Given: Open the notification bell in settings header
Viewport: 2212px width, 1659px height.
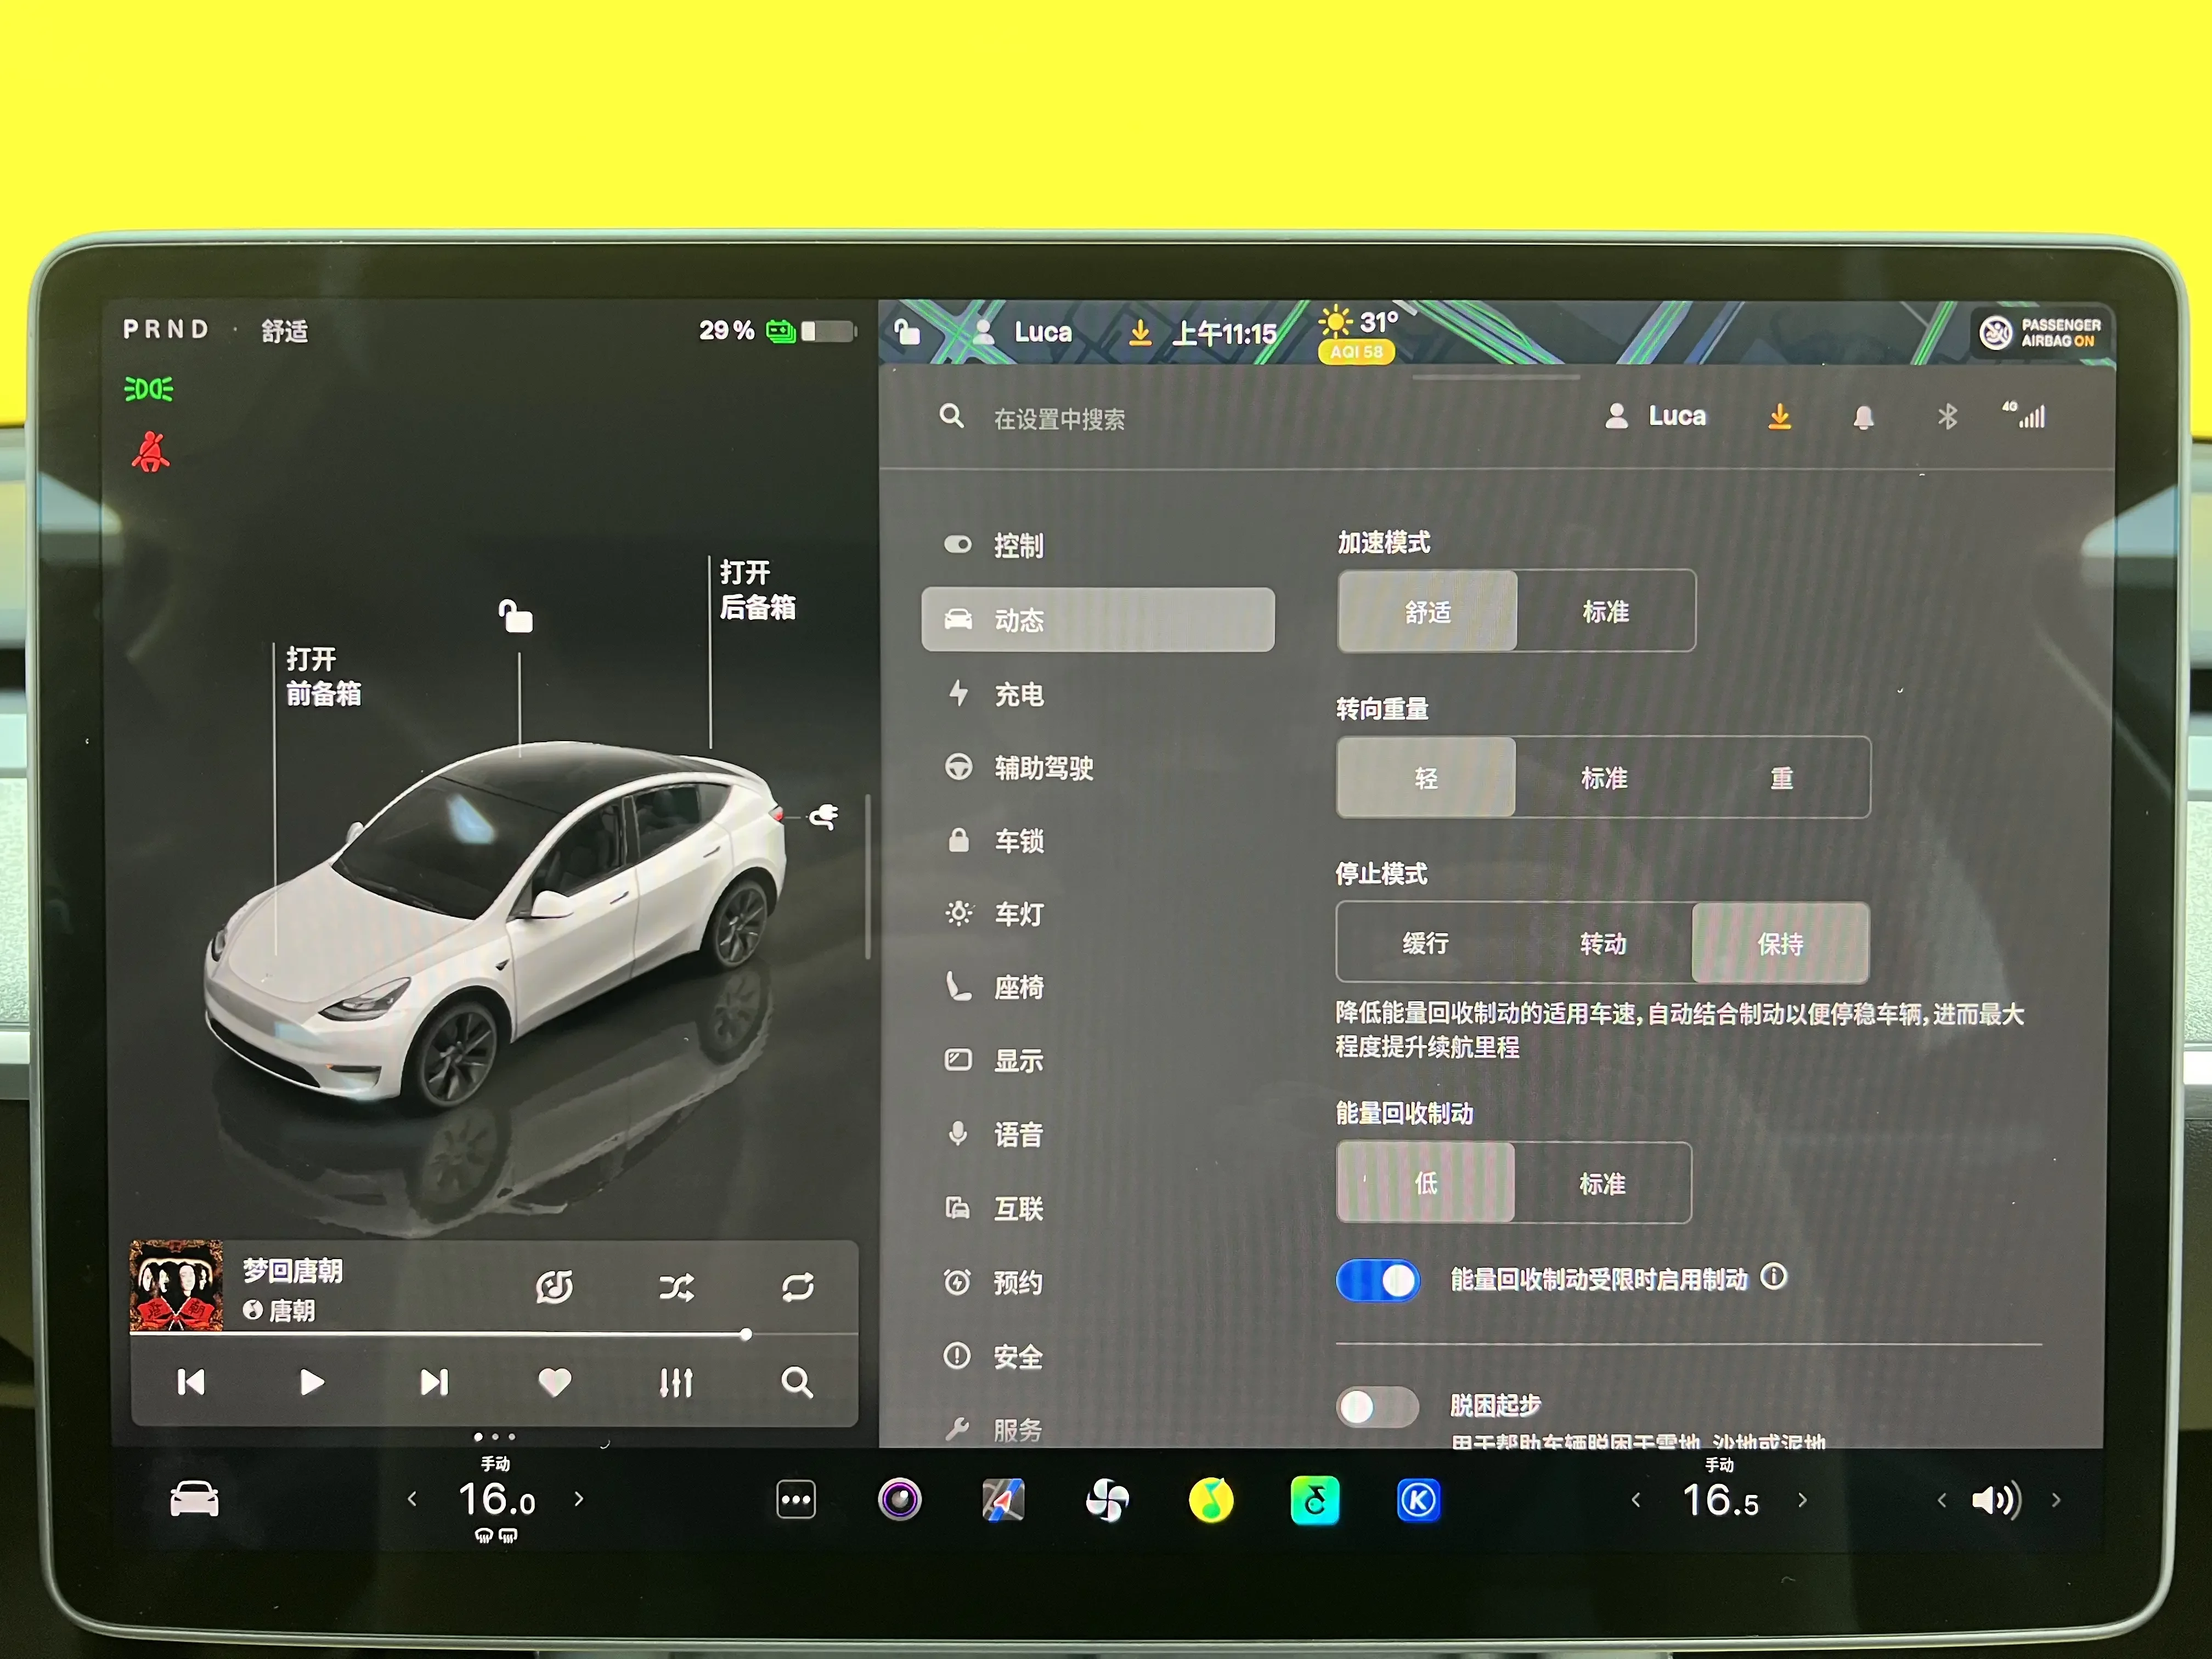Looking at the screenshot, I should pyautogui.click(x=1863, y=417).
